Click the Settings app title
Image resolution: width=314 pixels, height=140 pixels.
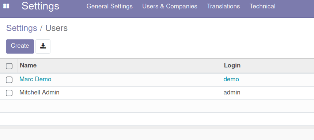[40, 6]
